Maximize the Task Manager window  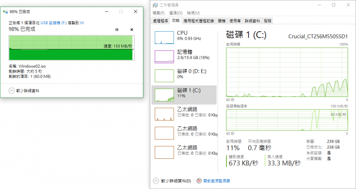[334, 5]
